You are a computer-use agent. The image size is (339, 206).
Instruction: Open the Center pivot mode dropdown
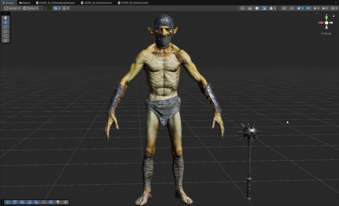tap(12, 8)
